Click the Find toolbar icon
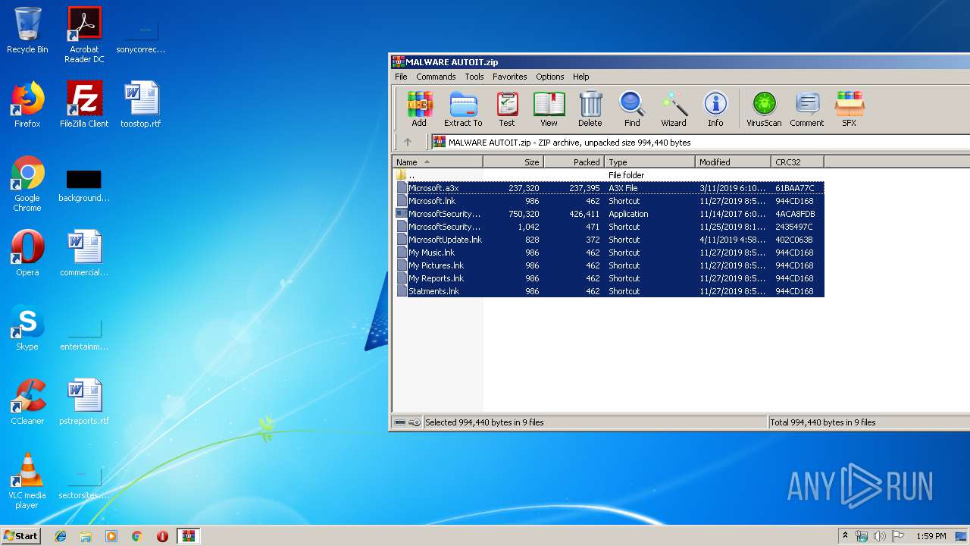Image resolution: width=970 pixels, height=546 pixels. [x=632, y=108]
